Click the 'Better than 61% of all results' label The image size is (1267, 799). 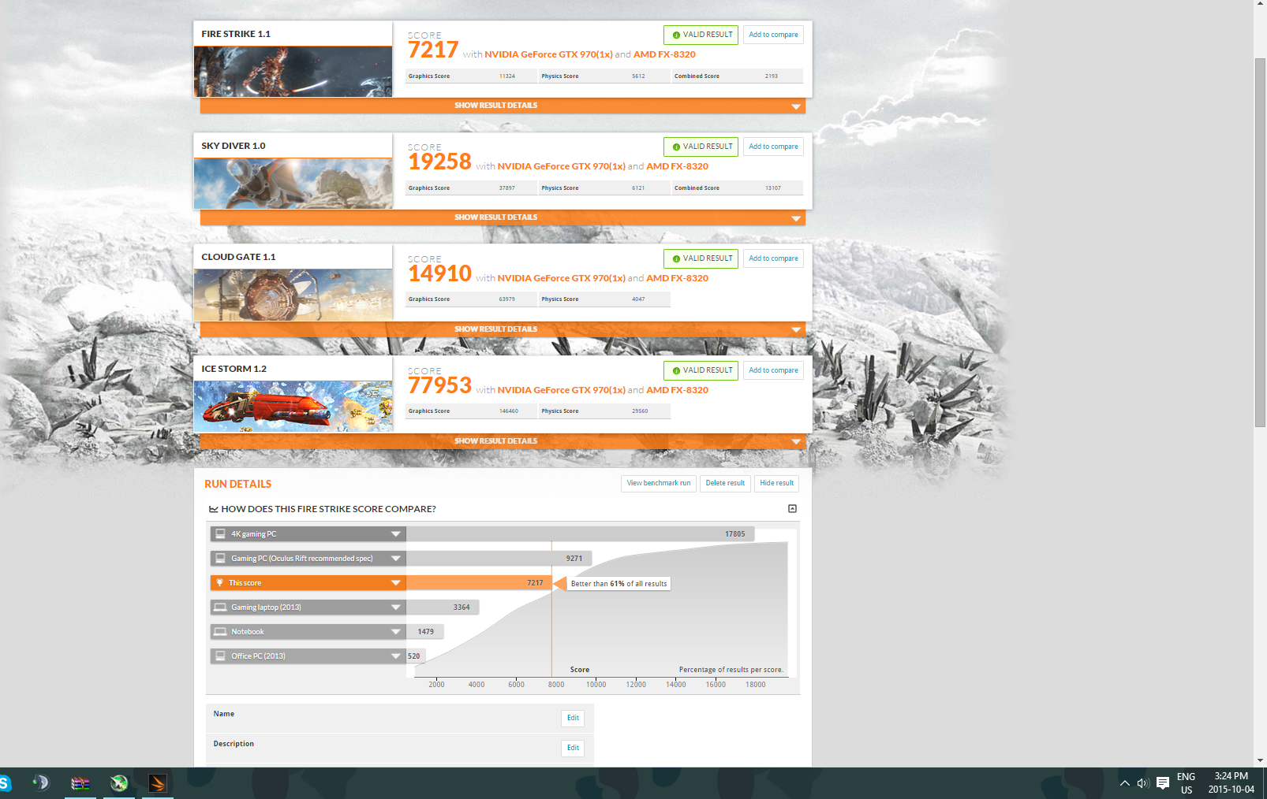(x=619, y=584)
